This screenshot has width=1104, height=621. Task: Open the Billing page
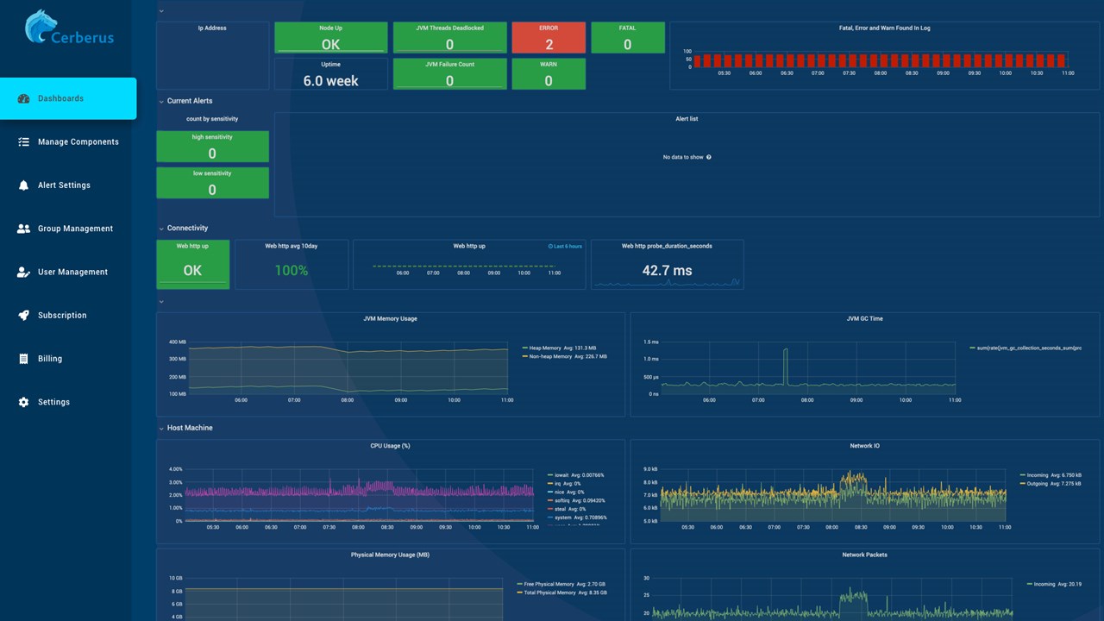point(68,359)
